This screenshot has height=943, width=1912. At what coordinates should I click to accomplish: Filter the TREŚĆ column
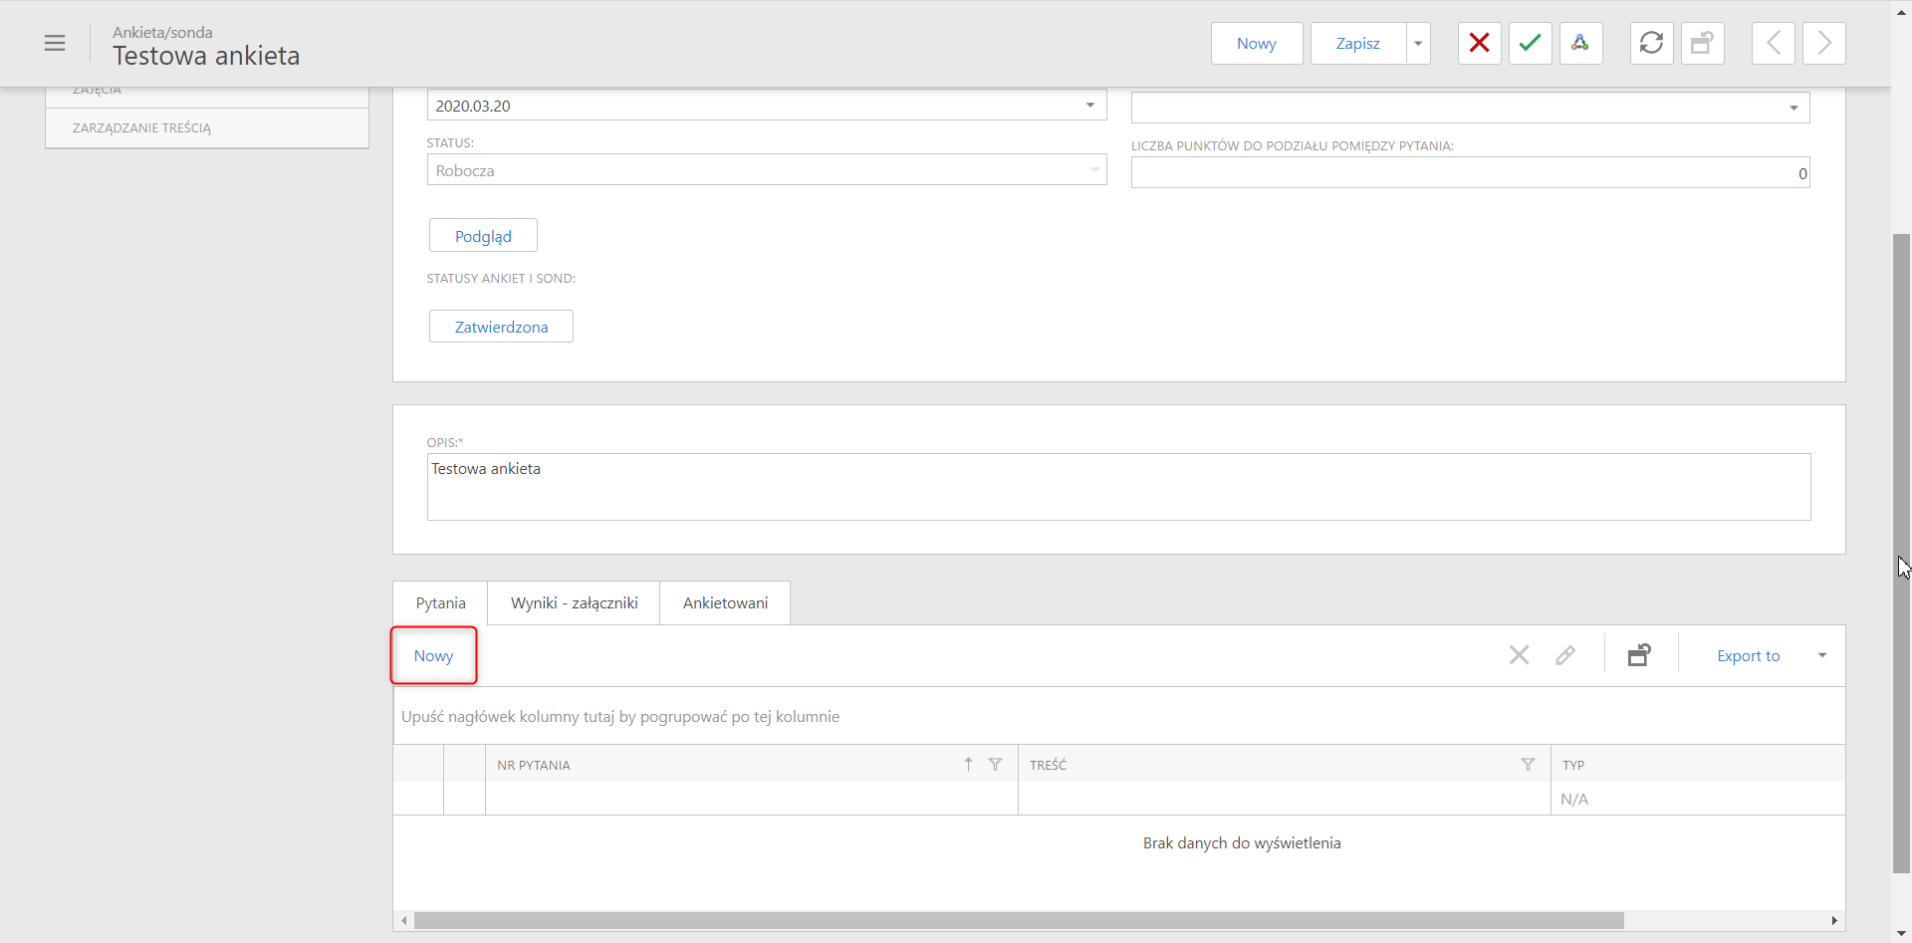click(1528, 765)
